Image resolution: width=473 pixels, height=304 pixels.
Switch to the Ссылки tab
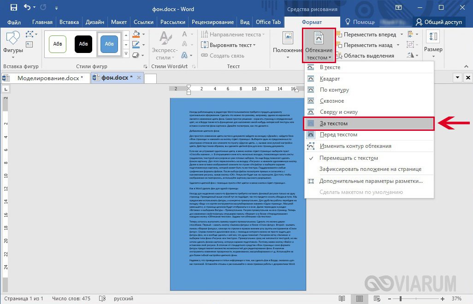(x=143, y=22)
